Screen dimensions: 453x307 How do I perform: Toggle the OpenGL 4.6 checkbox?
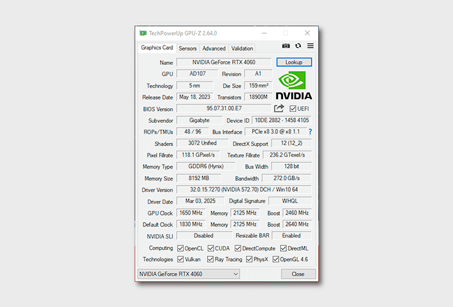coord(276,259)
